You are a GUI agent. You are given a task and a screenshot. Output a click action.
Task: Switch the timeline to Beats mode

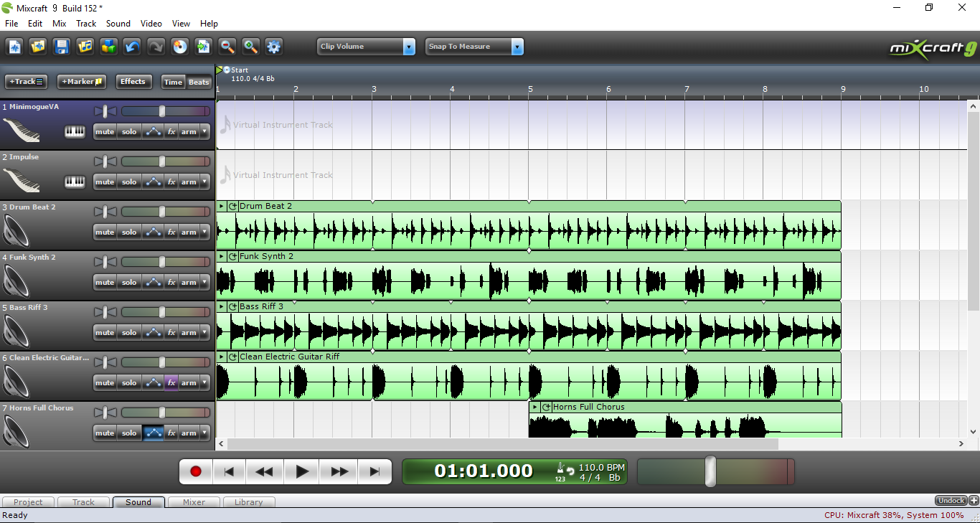click(199, 82)
